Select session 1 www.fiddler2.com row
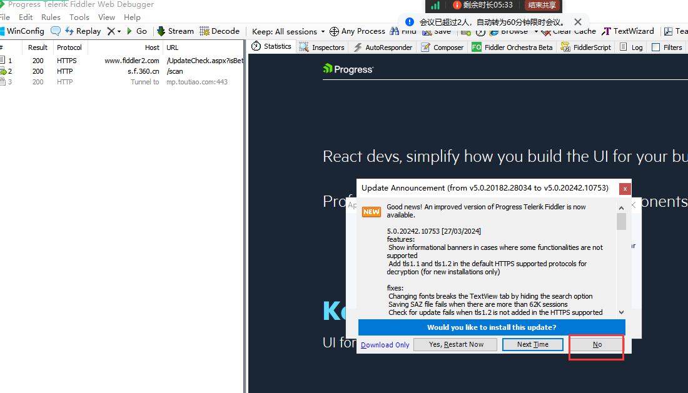This screenshot has width=688, height=393. (121, 61)
